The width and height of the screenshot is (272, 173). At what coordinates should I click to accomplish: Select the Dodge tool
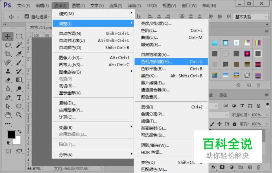pyautogui.click(x=19, y=89)
